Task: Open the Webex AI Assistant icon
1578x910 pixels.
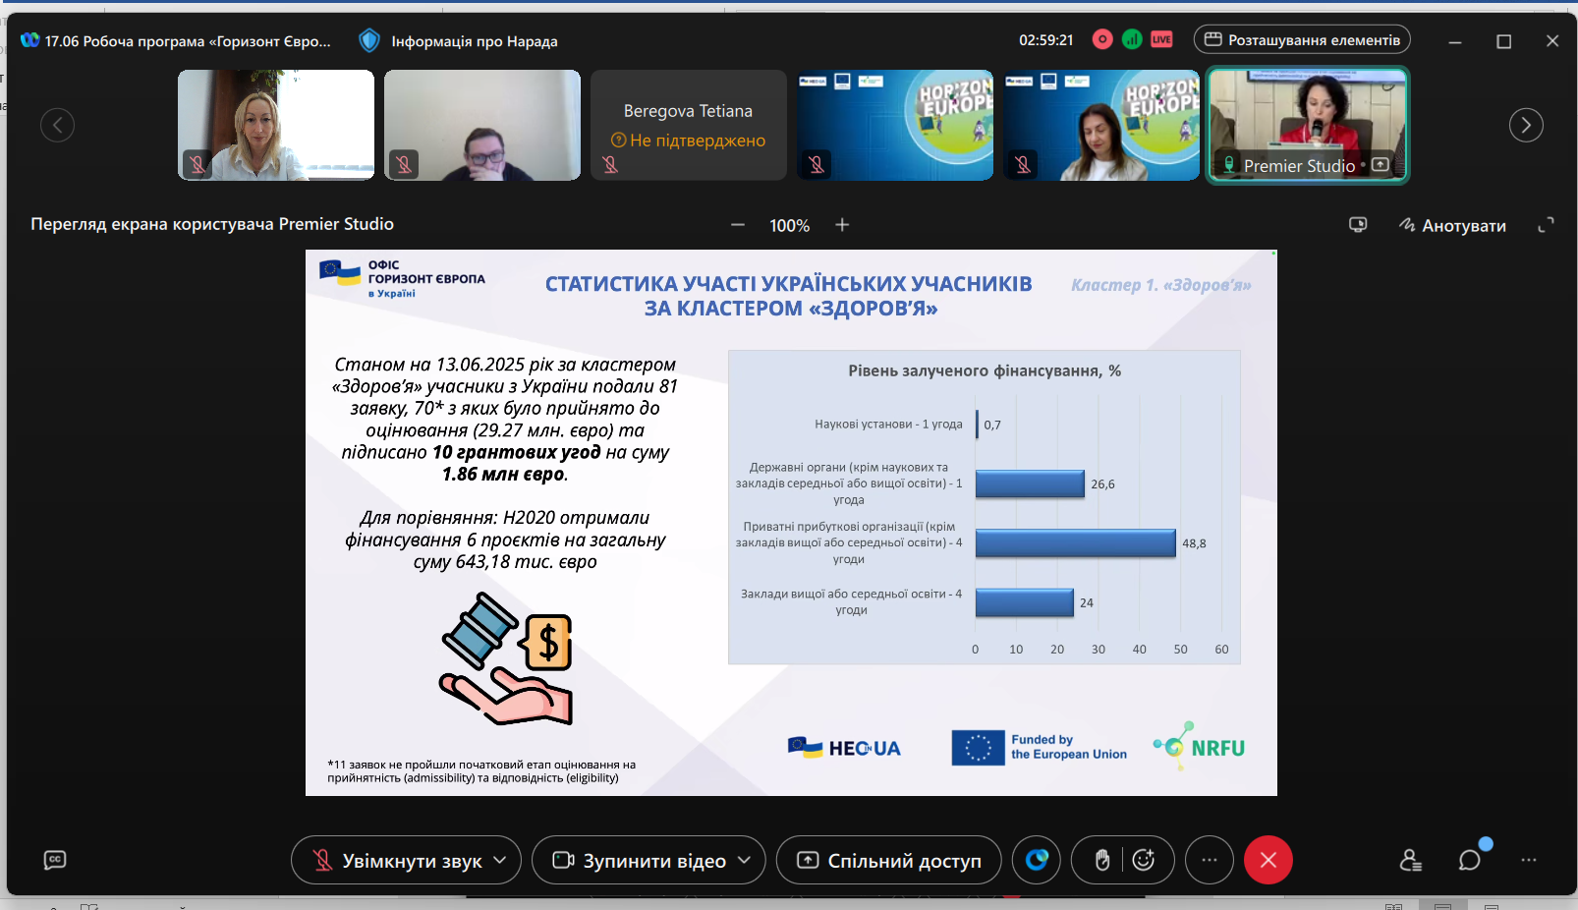Action: coord(1037,860)
